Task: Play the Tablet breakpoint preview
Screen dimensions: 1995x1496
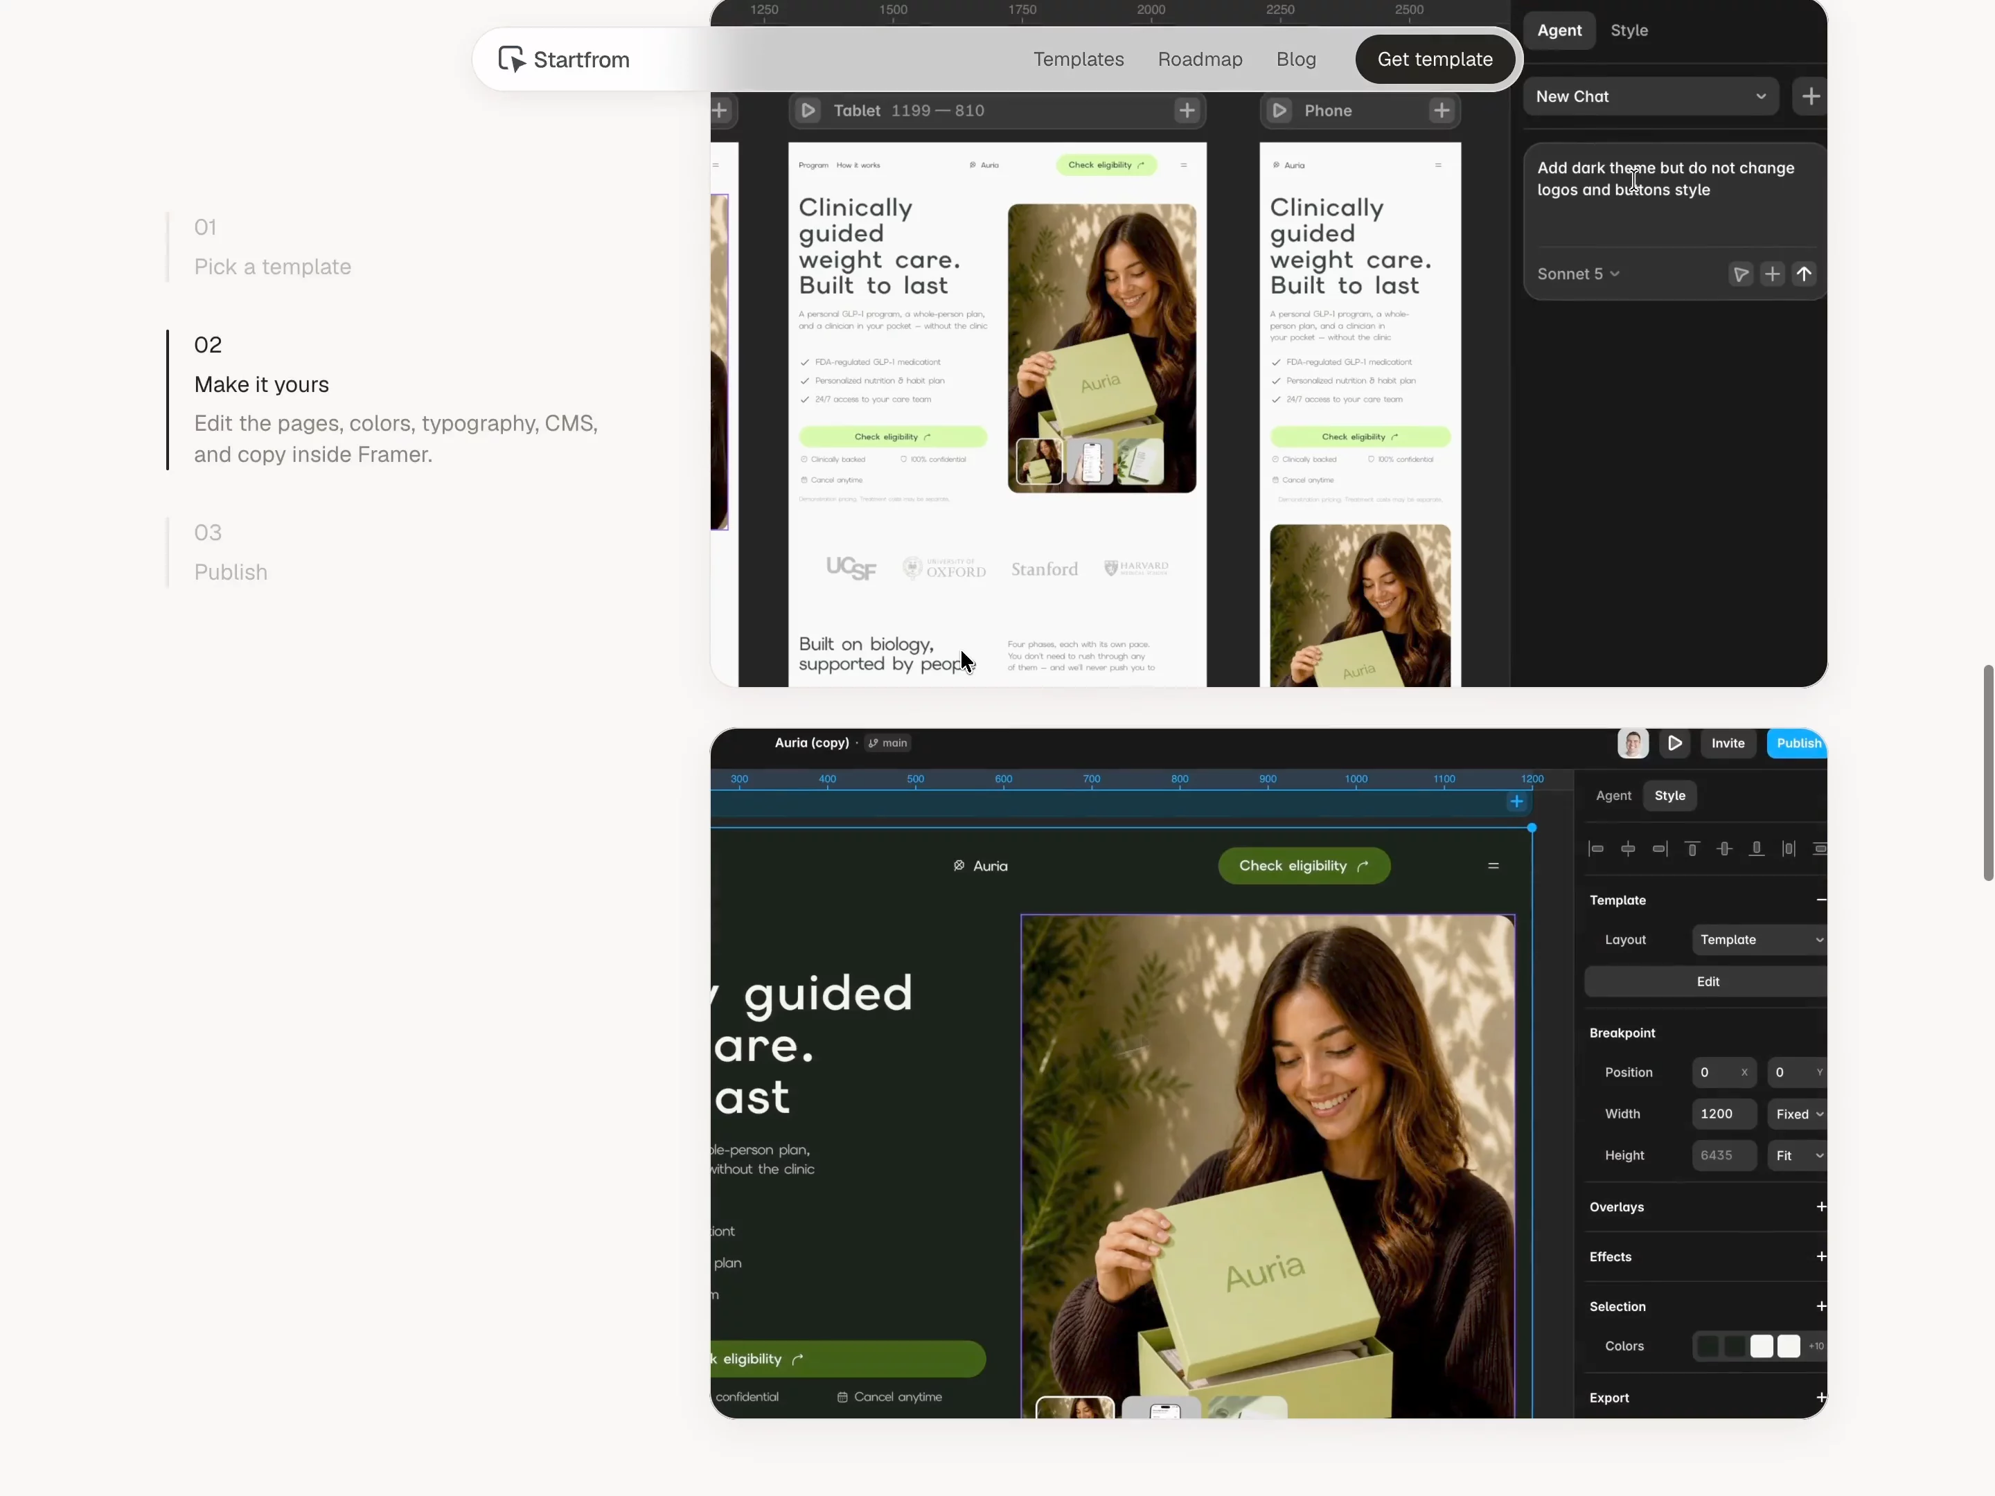Action: [x=808, y=111]
